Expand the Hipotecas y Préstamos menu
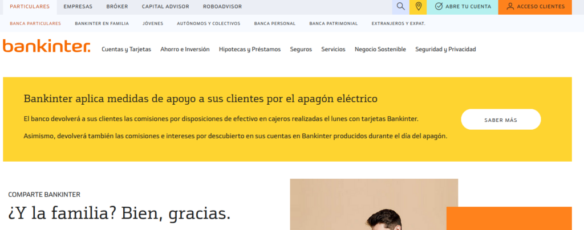Screen dimensions: 584x230 (250, 50)
